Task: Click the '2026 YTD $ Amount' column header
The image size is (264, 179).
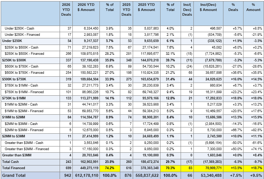Action: point(86,14)
